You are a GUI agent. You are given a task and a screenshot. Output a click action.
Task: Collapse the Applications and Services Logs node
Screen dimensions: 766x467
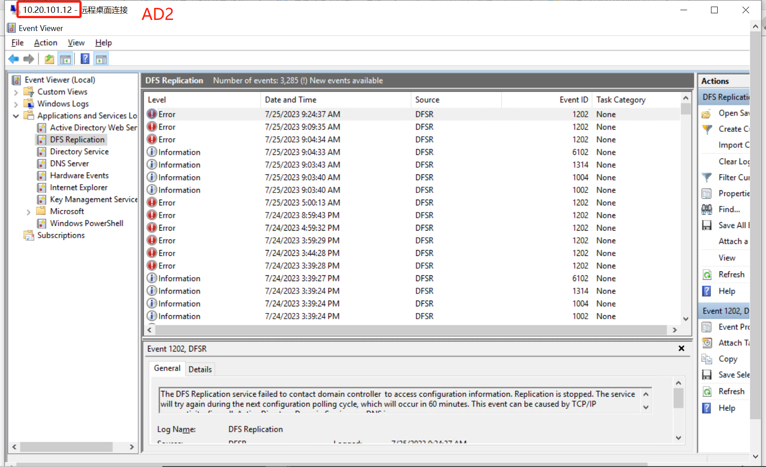pyautogui.click(x=16, y=116)
